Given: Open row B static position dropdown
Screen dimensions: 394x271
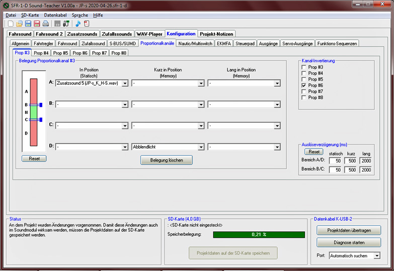Looking at the screenshot, I should click(x=92, y=104).
